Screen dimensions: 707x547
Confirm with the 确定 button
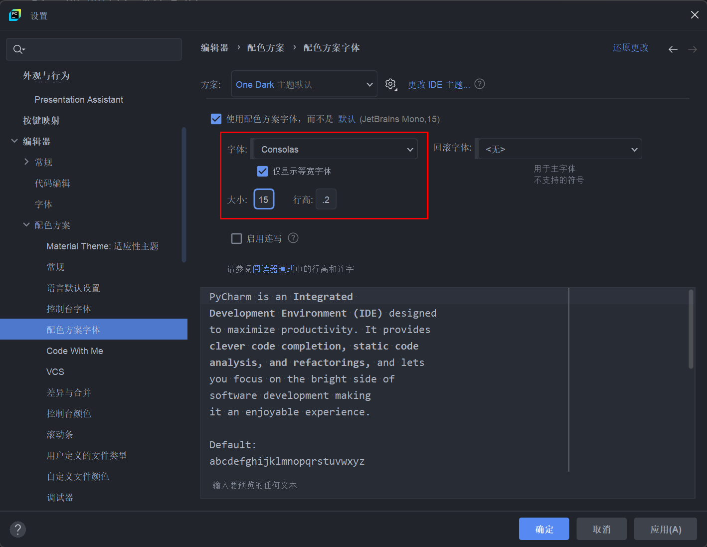click(544, 529)
